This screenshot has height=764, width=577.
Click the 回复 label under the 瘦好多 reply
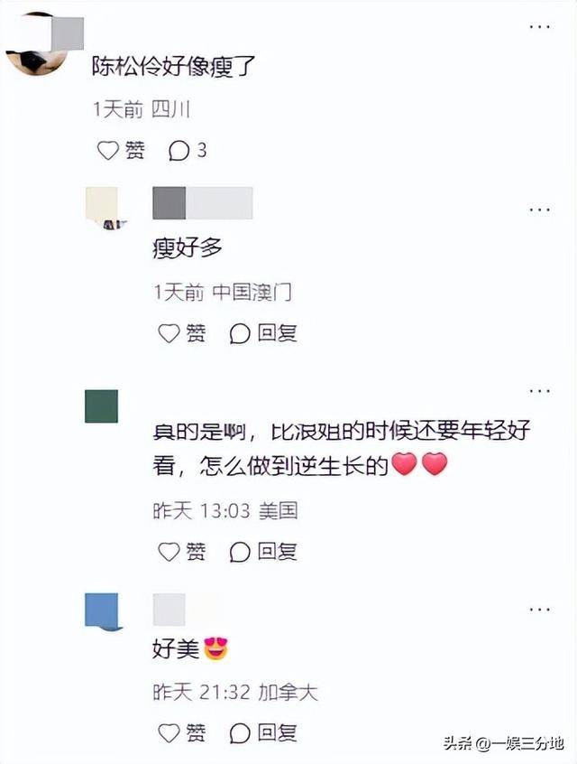tap(278, 333)
